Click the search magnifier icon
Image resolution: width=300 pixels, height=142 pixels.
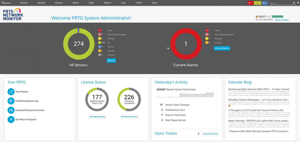tap(294, 3)
